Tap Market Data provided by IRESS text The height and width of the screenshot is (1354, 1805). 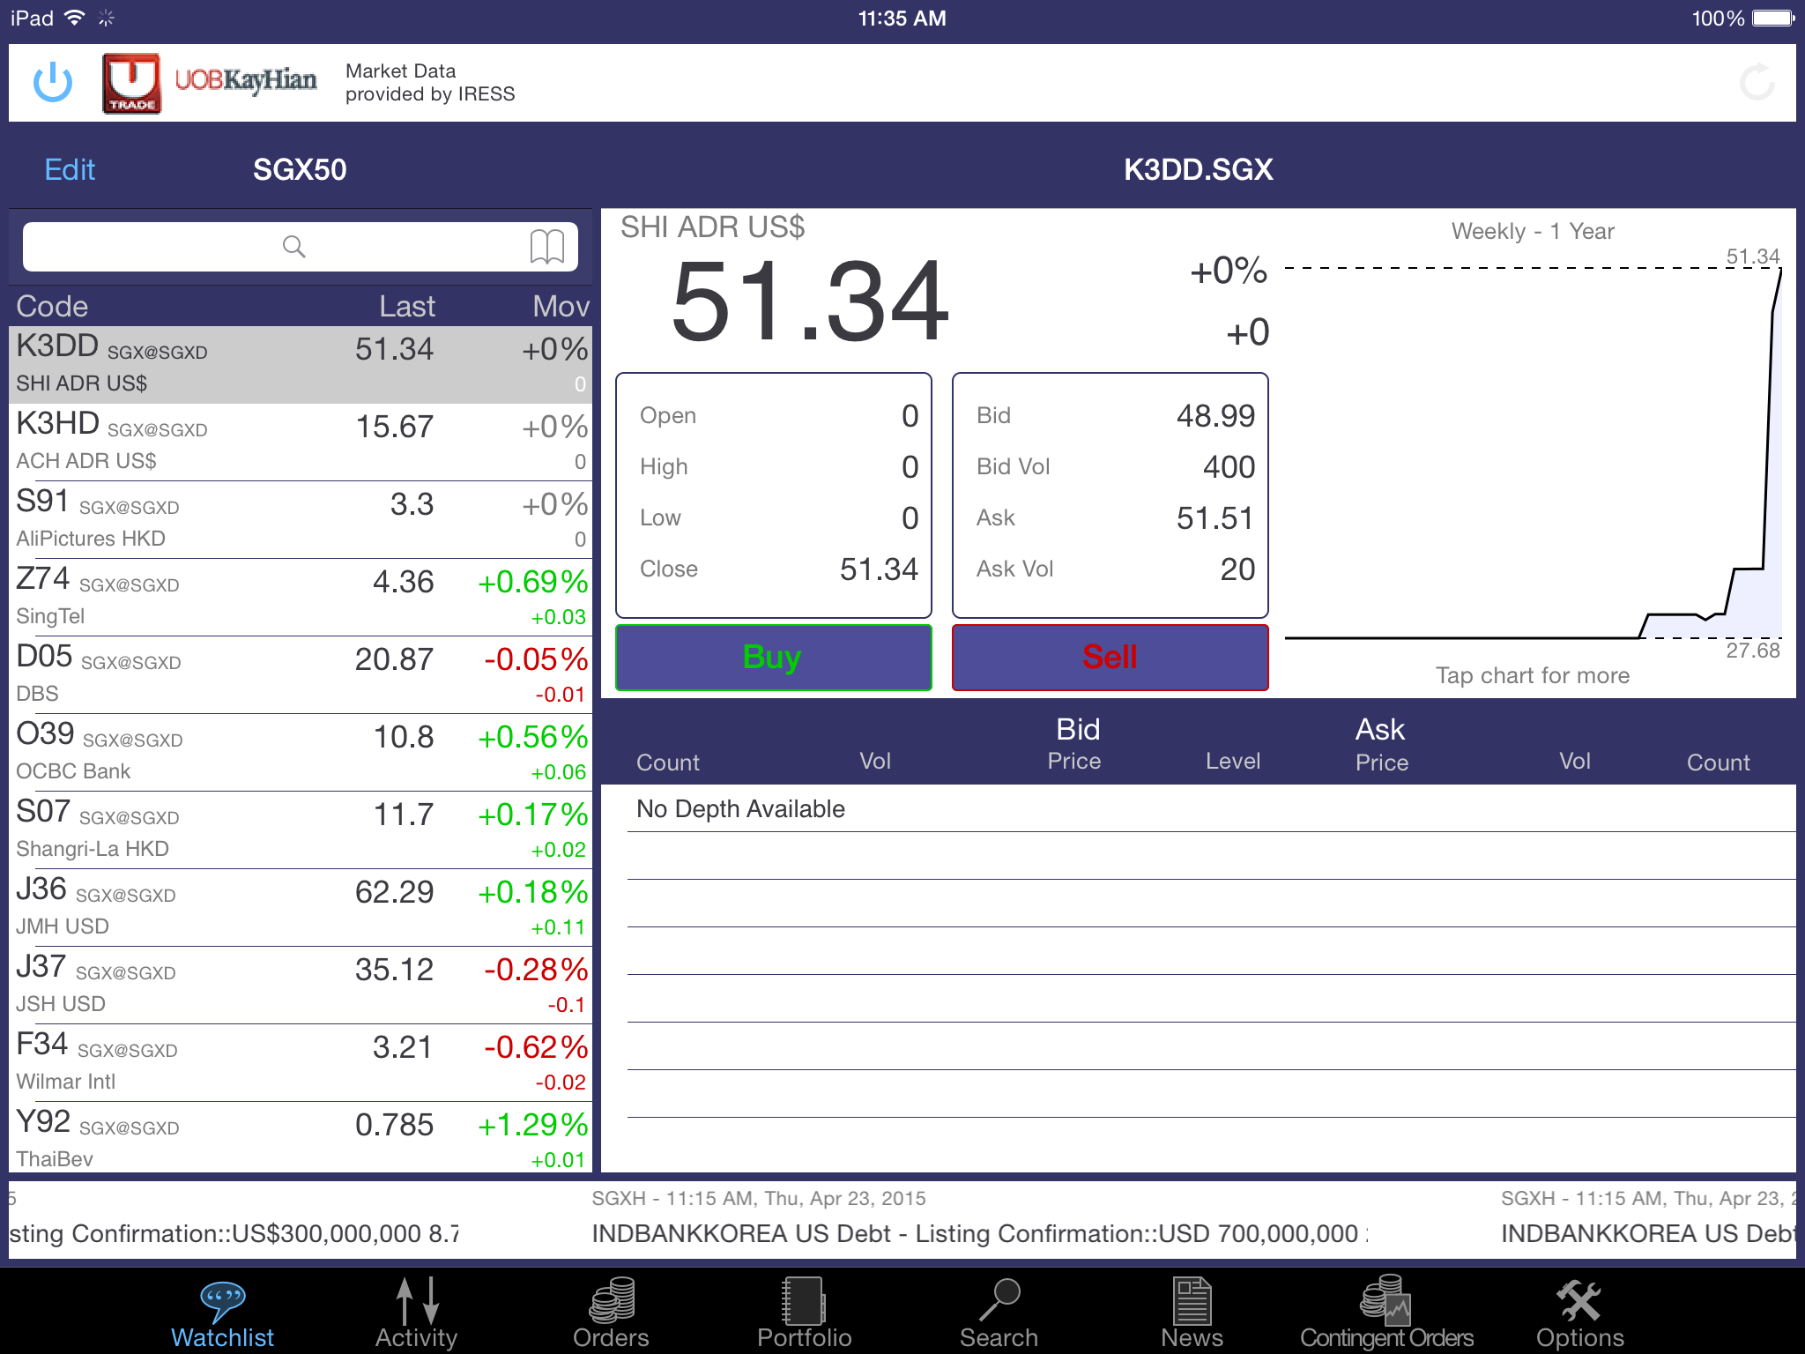430,82
